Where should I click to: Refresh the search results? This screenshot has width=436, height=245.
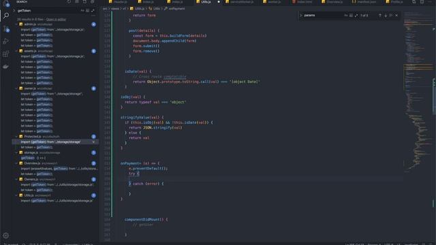coord(69,1)
